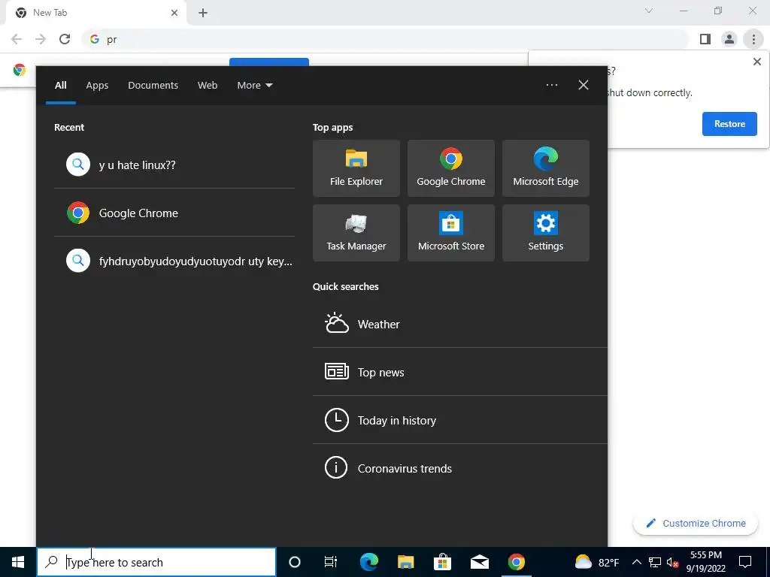
Task: Open the clock showing 5:55 PM
Action: click(705, 562)
